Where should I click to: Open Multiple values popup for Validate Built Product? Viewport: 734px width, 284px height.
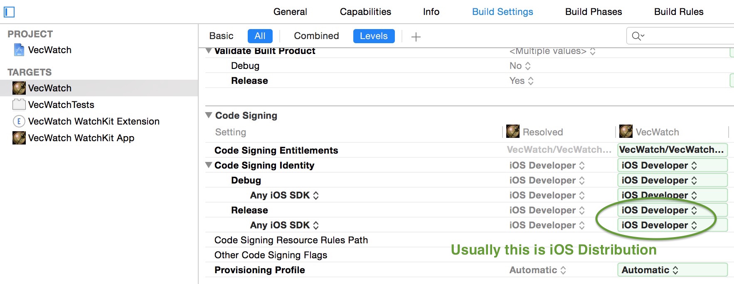(552, 51)
